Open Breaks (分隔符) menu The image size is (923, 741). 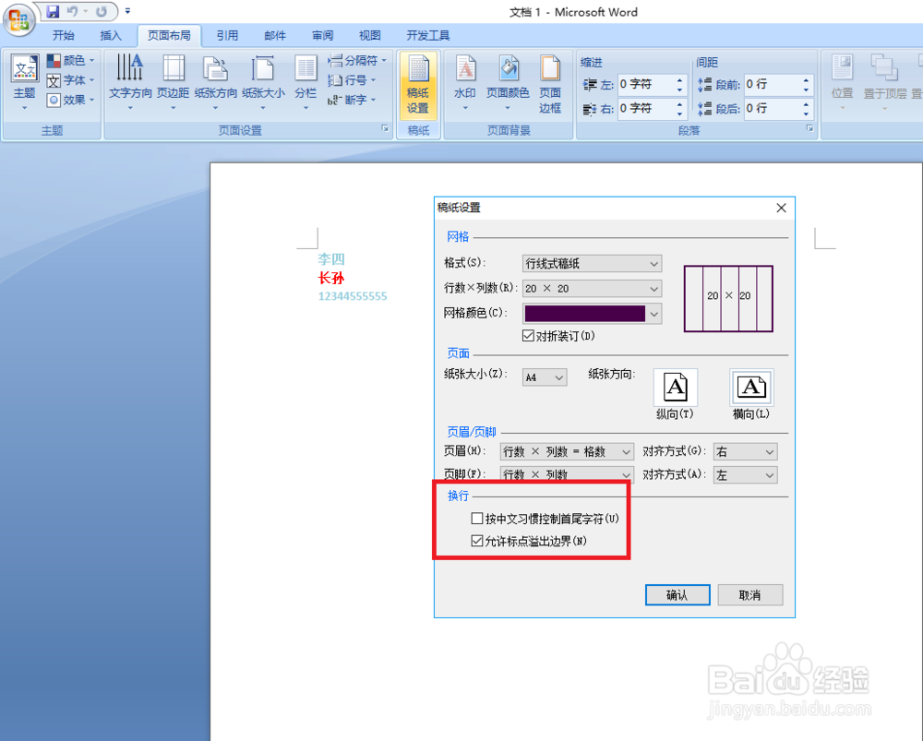click(357, 61)
